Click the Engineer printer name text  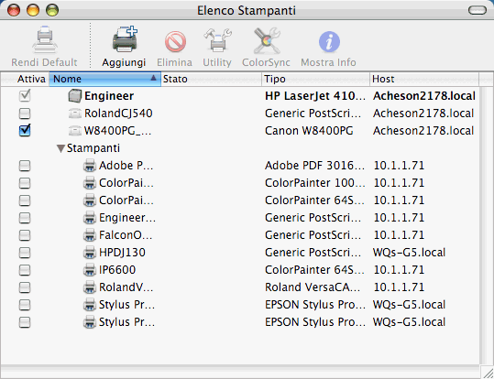click(109, 96)
